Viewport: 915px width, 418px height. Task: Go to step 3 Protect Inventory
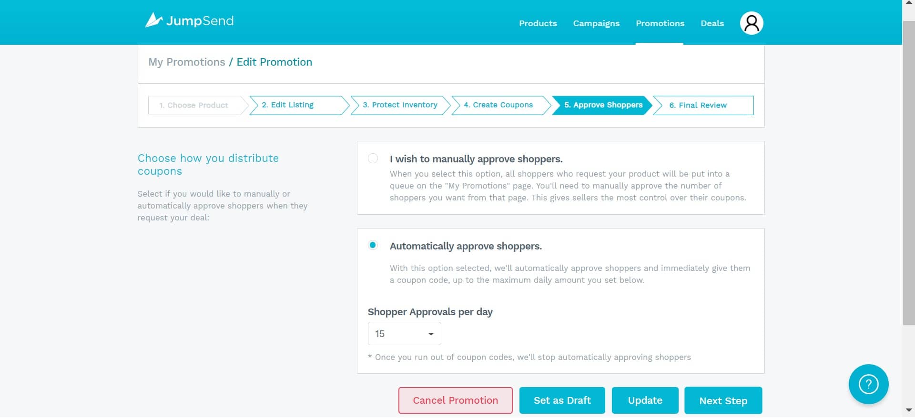400,105
